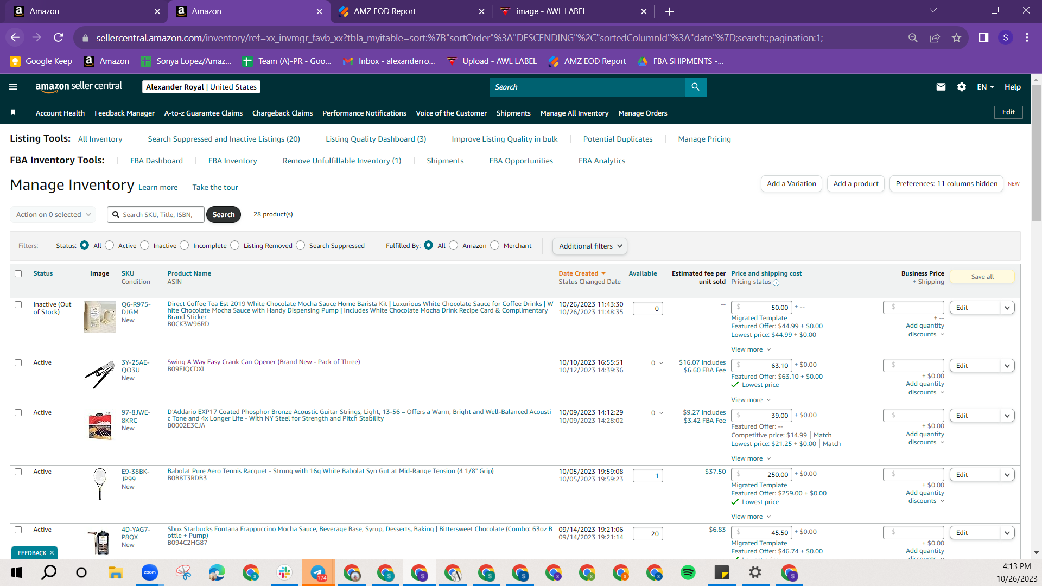The width and height of the screenshot is (1042, 586).
Task: Expand available quantity chevron for Swing A Way row
Action: pos(661,363)
